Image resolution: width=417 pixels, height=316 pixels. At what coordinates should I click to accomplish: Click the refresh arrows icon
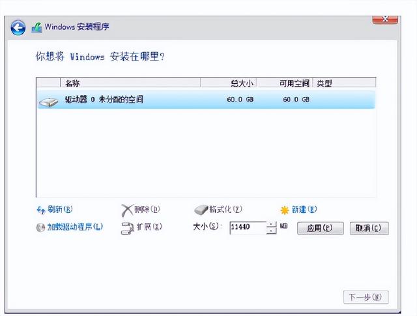point(40,210)
